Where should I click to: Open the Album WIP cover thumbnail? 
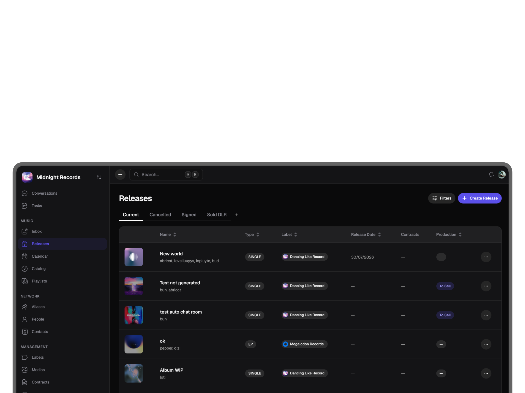(134, 373)
